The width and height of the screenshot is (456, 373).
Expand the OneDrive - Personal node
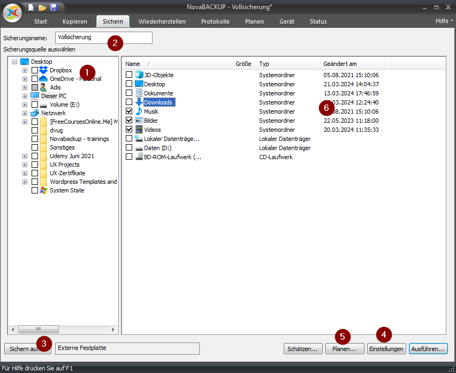pos(25,79)
